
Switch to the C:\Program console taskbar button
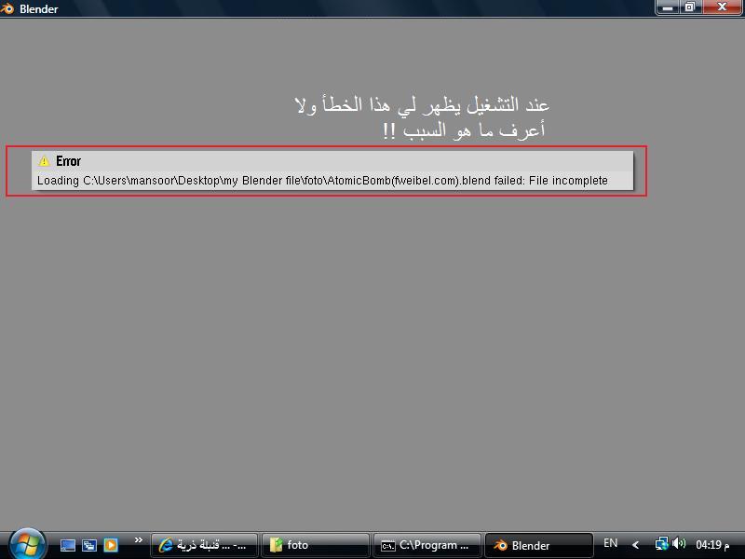pyautogui.click(x=427, y=545)
